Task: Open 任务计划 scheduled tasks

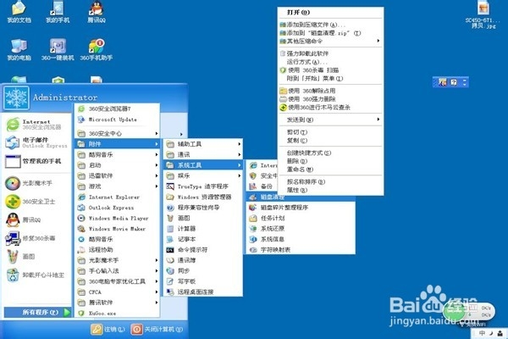Action: (x=301, y=219)
